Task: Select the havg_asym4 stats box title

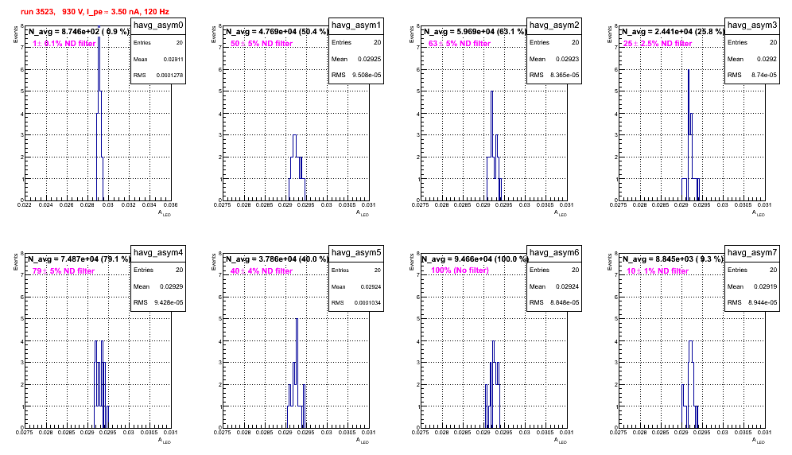Action: (x=158, y=252)
